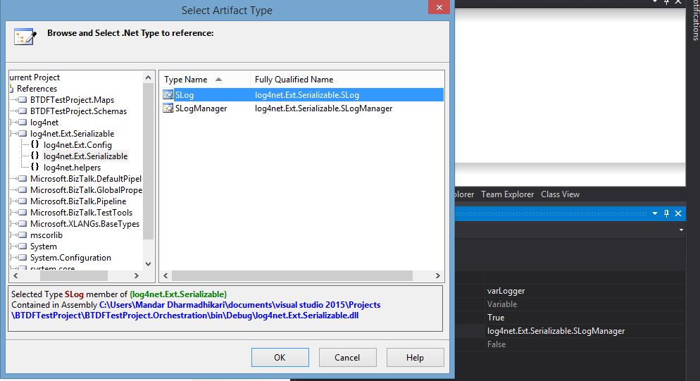
Task: Click the False property value
Action: pyautogui.click(x=496, y=344)
